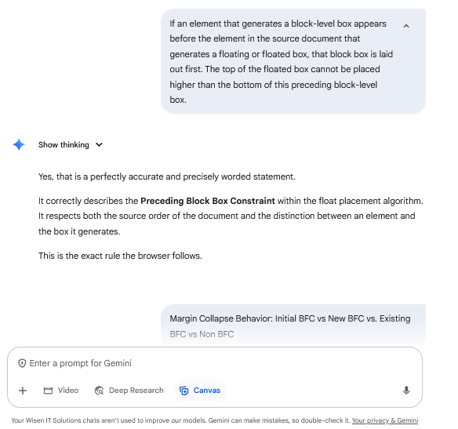Activate the microphone voice input
This screenshot has height=429, width=458.
(x=406, y=391)
